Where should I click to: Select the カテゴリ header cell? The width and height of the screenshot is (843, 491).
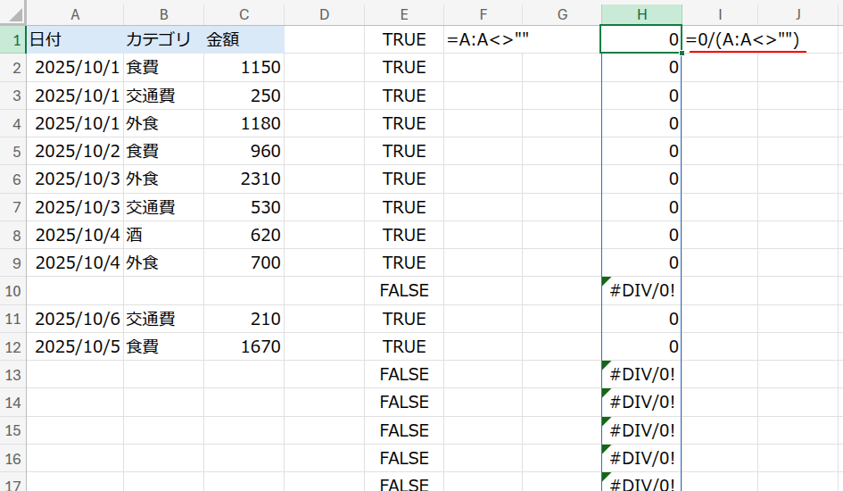coord(163,40)
